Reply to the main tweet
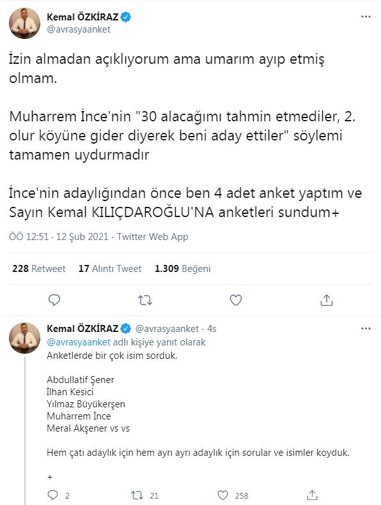Image resolution: width=381 pixels, height=505 pixels. pos(54,300)
